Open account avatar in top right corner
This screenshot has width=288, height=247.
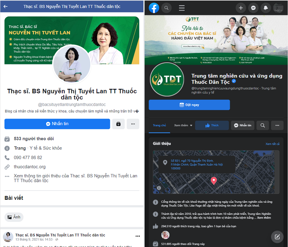click(x=278, y=8)
